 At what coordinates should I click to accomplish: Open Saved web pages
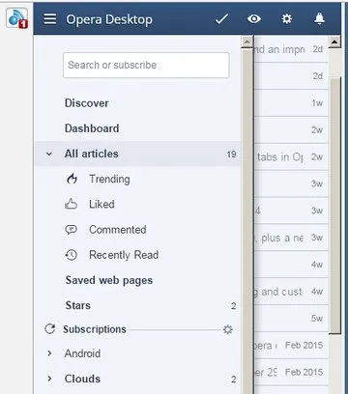109,280
